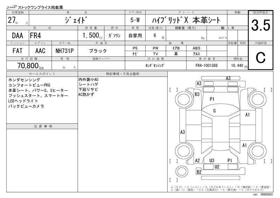The height and width of the screenshot is (198, 280).
Task: Click the U2 damage mark on the diagram
Action: point(217,167)
